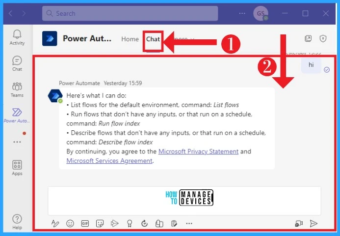Select Power Automate app in sidebar

(x=17, y=116)
